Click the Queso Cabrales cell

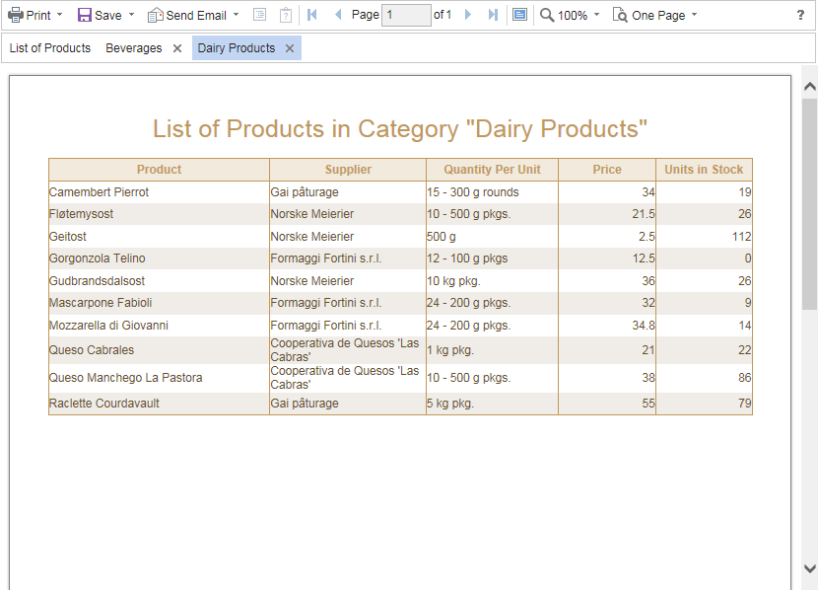click(x=159, y=350)
